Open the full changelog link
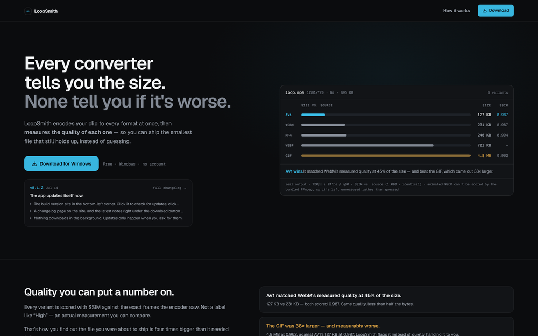The image size is (538, 336). (169, 188)
